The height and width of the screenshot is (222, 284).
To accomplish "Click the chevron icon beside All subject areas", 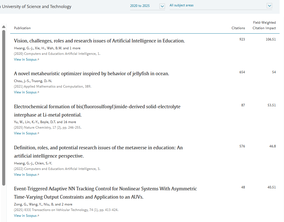I will point(269,6).
